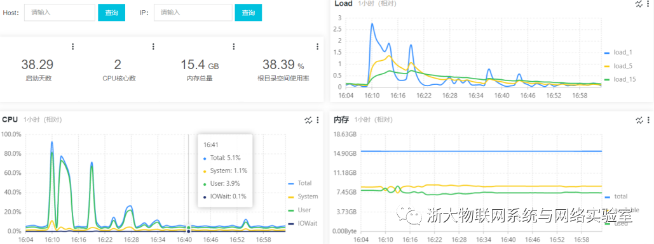Click the 内存 panel title

pos(341,120)
